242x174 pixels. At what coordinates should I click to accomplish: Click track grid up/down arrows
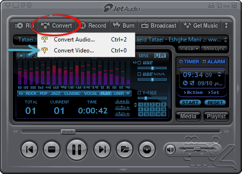coord(135,105)
